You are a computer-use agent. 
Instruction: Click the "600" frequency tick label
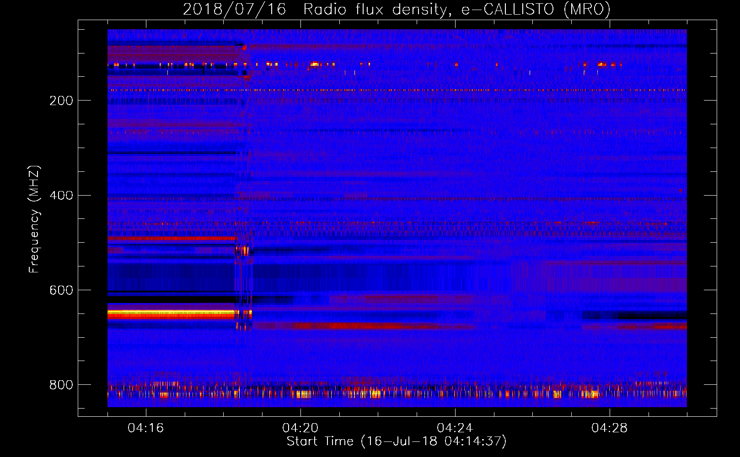(x=61, y=291)
